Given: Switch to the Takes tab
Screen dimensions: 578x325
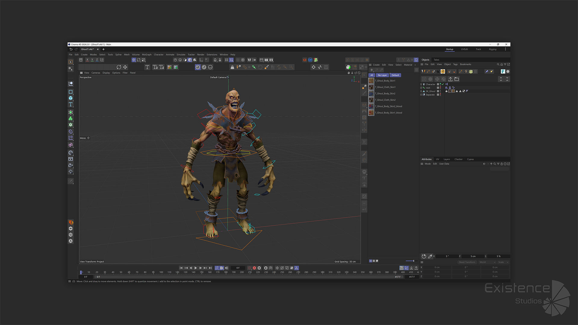Looking at the screenshot, I should [x=437, y=60].
